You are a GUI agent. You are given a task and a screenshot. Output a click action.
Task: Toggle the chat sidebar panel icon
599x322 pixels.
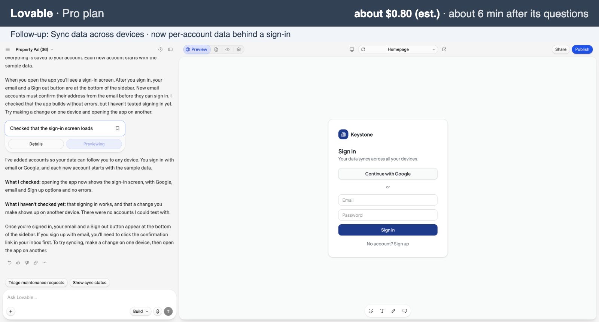point(170,49)
